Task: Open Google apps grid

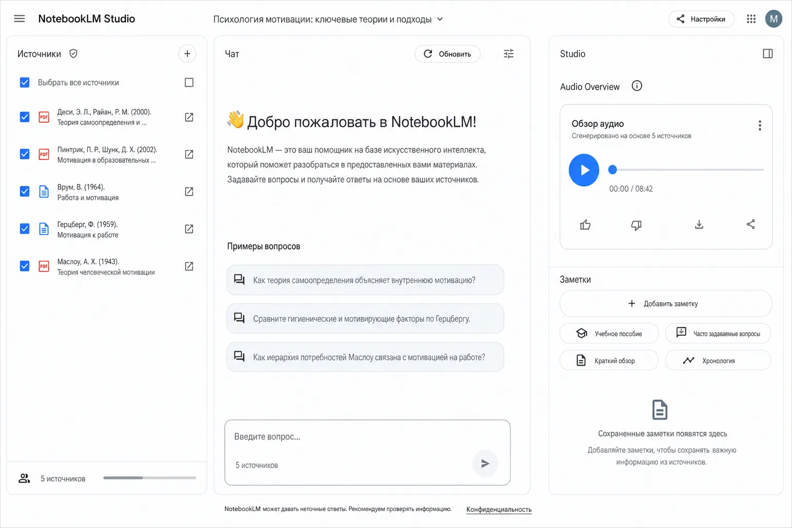Action: point(751,19)
